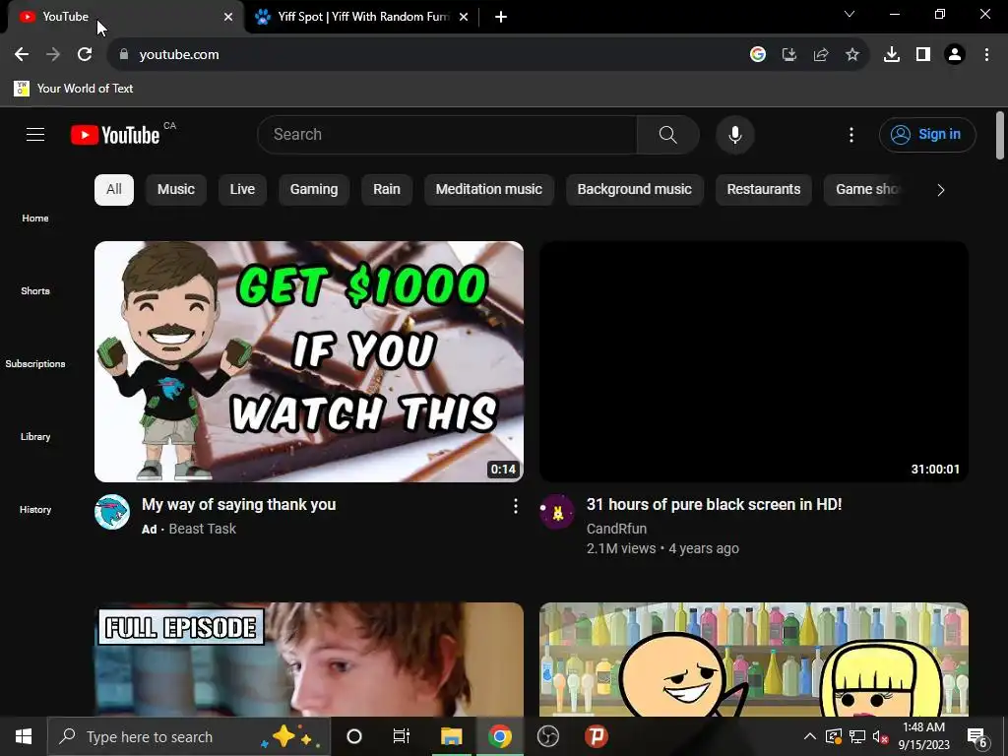
Task: Filter by Live chip
Action: tap(242, 190)
